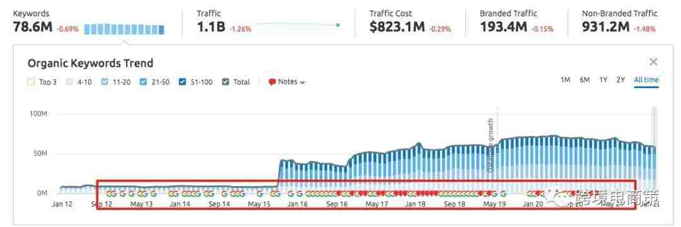Click the Branded Traffic 193.4M value
The height and width of the screenshot is (227, 681).
(504, 27)
